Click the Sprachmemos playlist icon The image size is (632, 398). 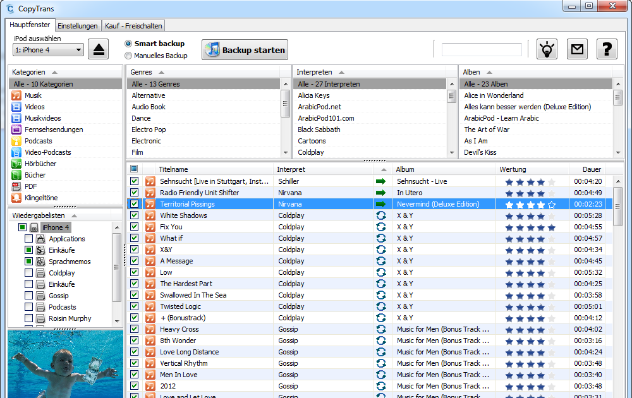click(40, 262)
